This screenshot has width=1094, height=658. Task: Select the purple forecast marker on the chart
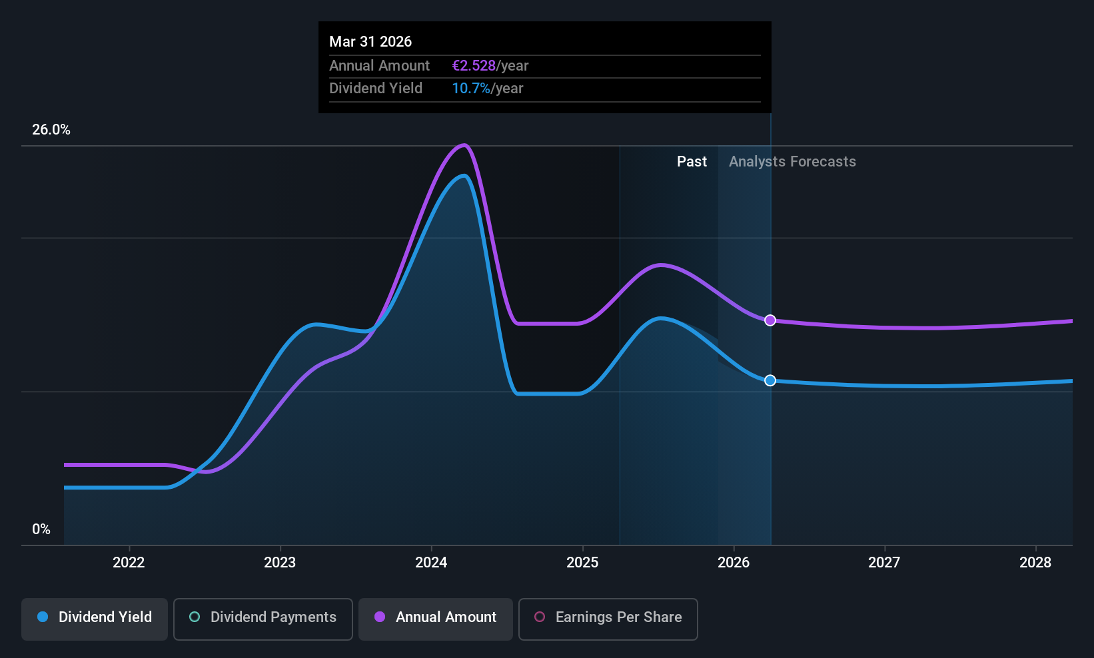pos(770,320)
